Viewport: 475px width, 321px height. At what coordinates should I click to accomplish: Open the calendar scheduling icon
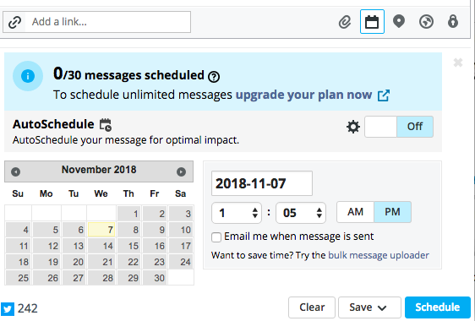tap(372, 22)
